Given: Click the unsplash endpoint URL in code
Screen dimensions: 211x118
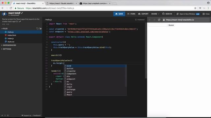Looking at the screenshot, I should pyautogui.click(x=88, y=32).
